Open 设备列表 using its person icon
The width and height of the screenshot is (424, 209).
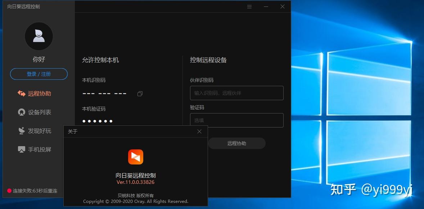22,112
